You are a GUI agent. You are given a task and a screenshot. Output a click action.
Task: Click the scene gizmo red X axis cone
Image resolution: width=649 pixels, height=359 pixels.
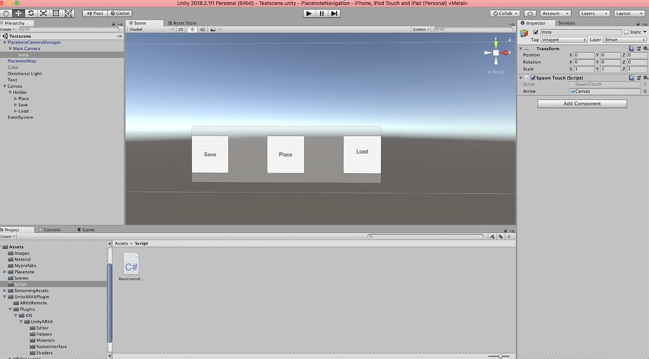point(504,53)
